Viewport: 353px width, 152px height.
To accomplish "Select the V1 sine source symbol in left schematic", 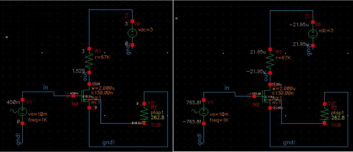I will click(x=22, y=111).
